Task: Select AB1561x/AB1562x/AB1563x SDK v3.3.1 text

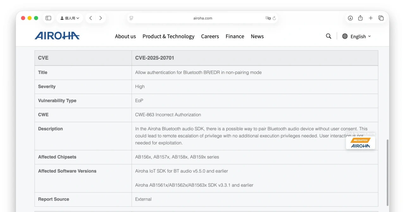Action: tap(194, 185)
